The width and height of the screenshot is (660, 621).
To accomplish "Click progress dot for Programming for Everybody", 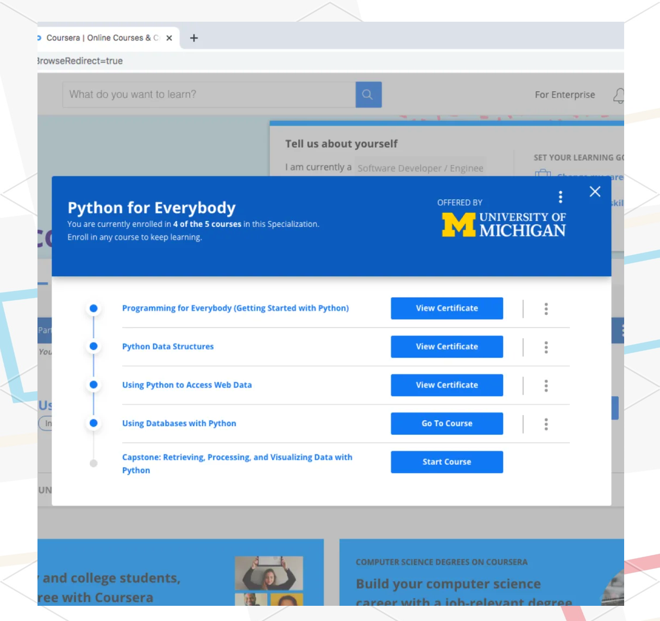I will (x=93, y=308).
